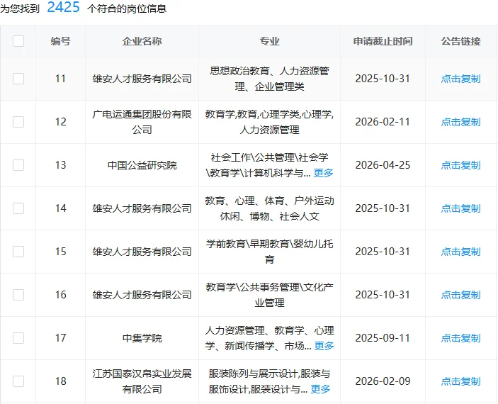498x404 pixels.
Task: Select company 广电运通集团股份有限公司
Action: click(x=142, y=122)
